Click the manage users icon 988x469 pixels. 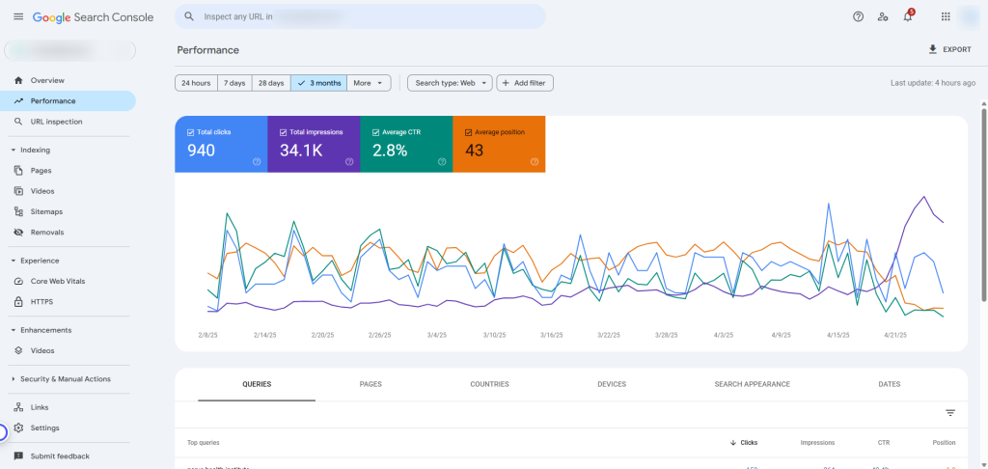pyautogui.click(x=883, y=16)
